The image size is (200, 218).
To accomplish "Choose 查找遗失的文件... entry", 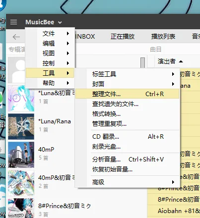I will tap(127, 104).
